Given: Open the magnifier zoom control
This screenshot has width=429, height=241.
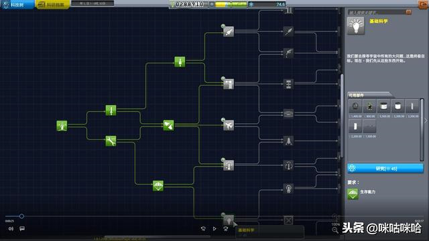Looking at the screenshot, I should click(x=335, y=230).
